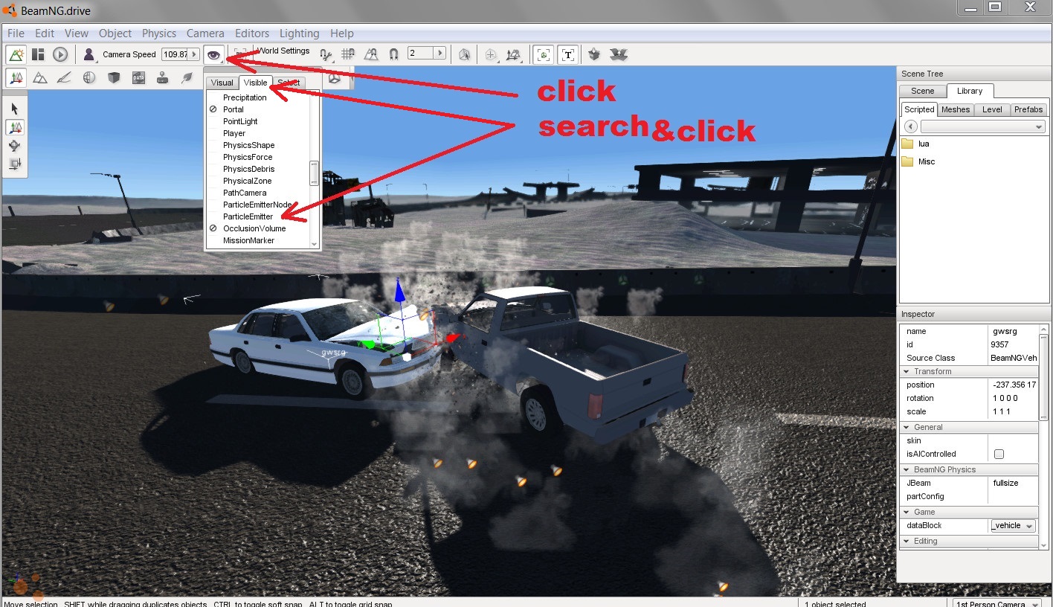
Task: Choose the Select arrow tool
Action: [15, 109]
